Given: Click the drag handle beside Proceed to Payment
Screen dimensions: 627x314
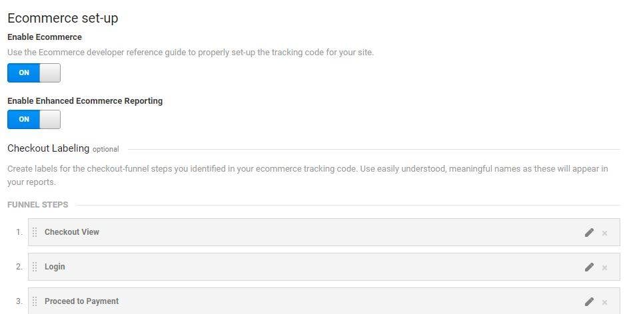Looking at the screenshot, I should tap(35, 301).
